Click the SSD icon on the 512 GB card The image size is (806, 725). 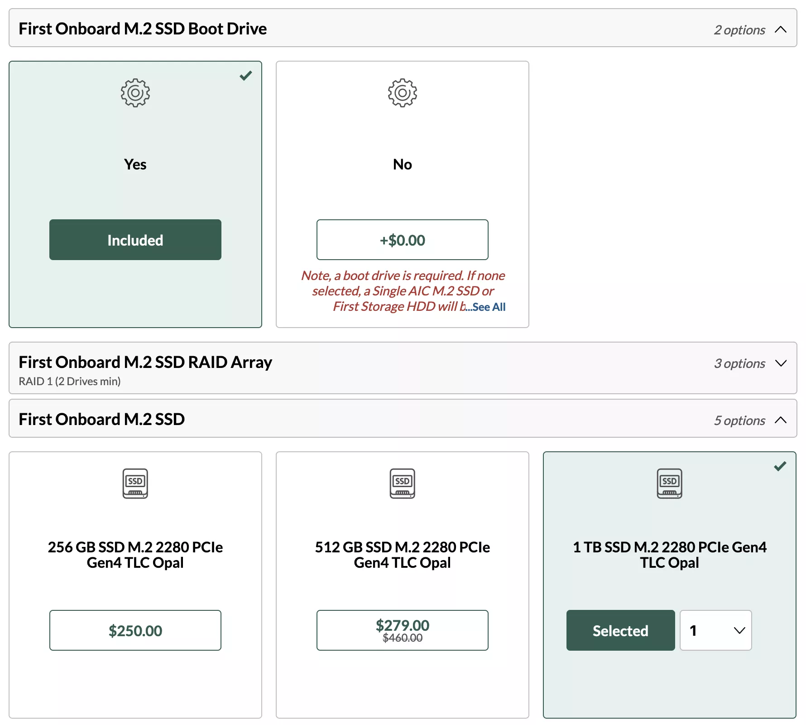click(x=403, y=483)
